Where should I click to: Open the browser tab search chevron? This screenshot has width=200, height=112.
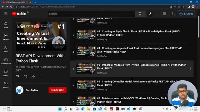[x=179, y=2]
